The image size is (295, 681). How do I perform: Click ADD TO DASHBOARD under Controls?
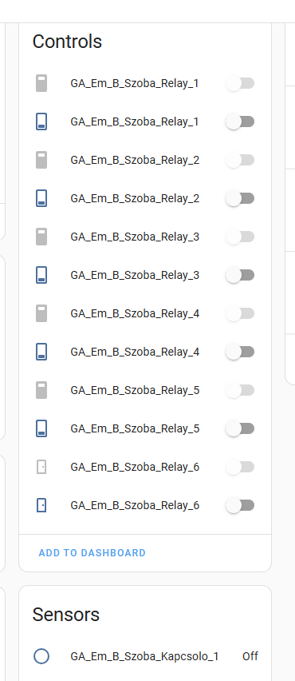point(92,553)
